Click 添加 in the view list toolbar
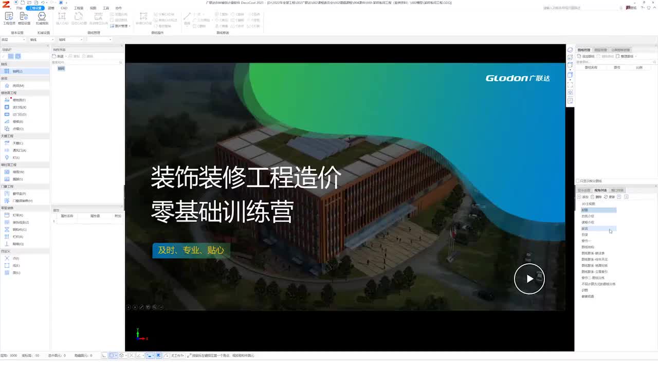658x370 pixels. [x=583, y=197]
